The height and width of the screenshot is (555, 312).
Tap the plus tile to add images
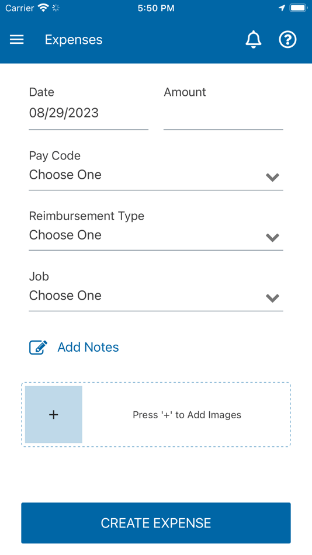point(54,414)
